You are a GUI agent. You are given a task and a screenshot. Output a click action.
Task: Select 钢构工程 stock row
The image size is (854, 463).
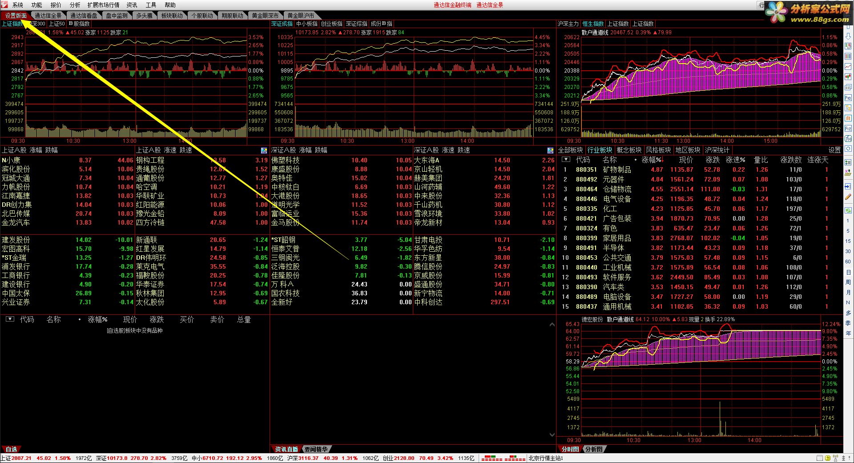pyautogui.click(x=202, y=160)
